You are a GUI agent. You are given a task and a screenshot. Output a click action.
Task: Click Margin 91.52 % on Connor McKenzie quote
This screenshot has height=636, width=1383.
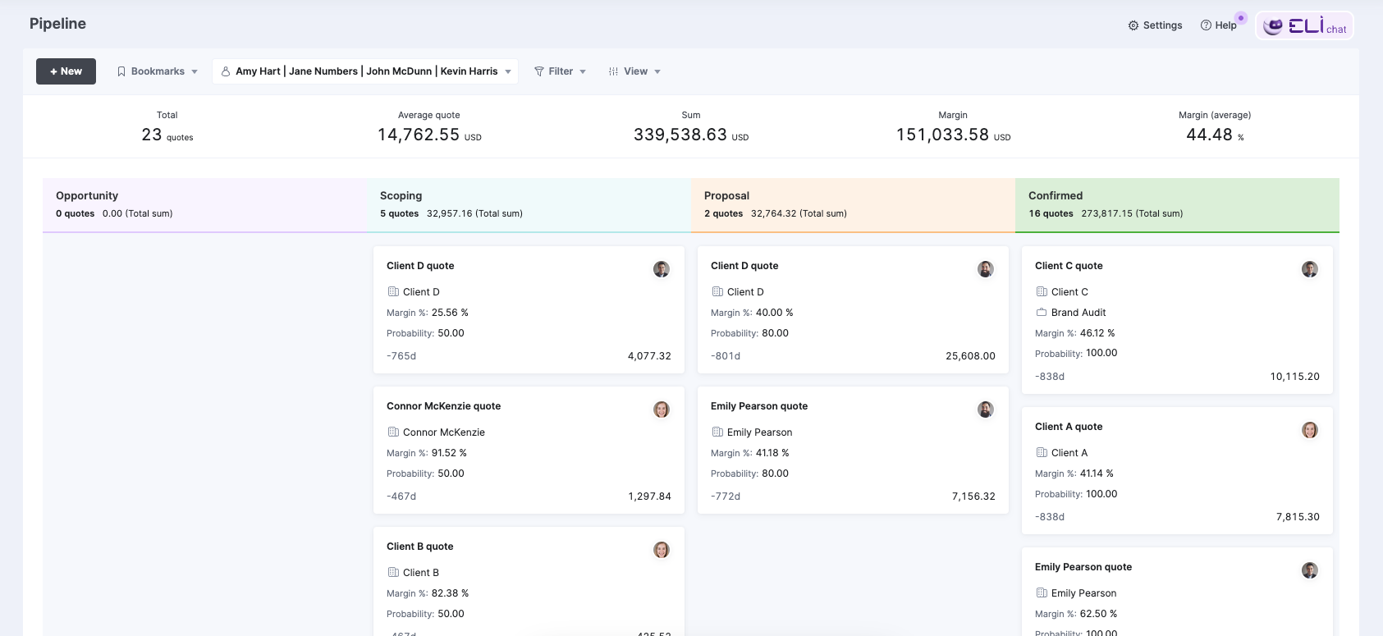tap(449, 453)
